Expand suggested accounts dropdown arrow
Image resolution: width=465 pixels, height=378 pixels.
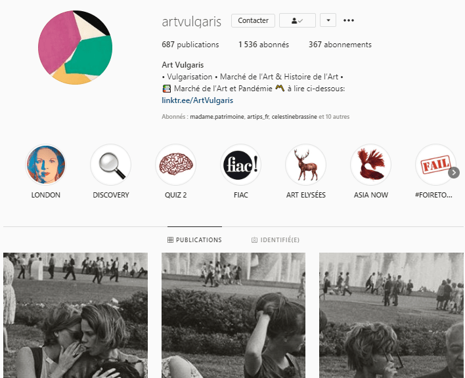pos(328,20)
